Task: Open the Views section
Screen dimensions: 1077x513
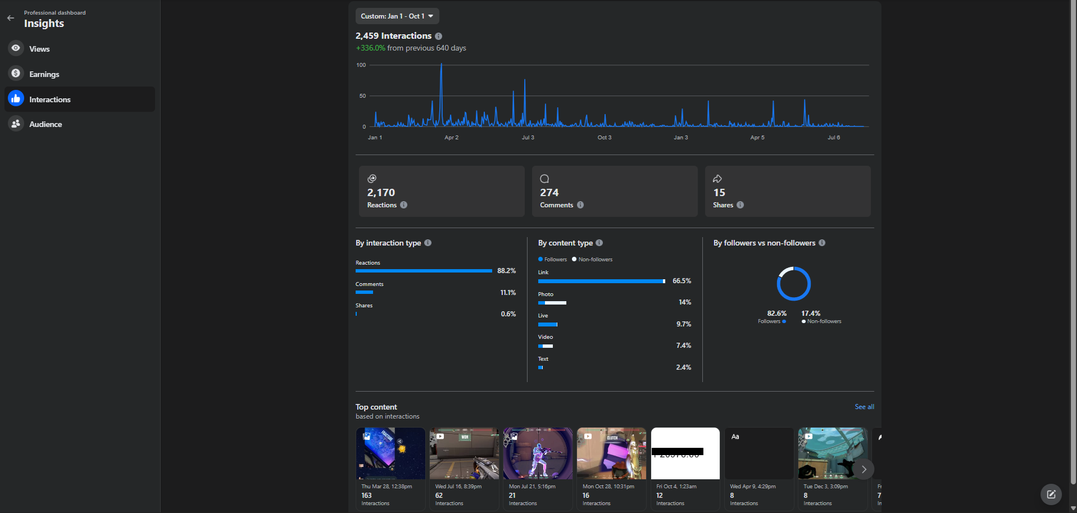Action: (x=39, y=49)
